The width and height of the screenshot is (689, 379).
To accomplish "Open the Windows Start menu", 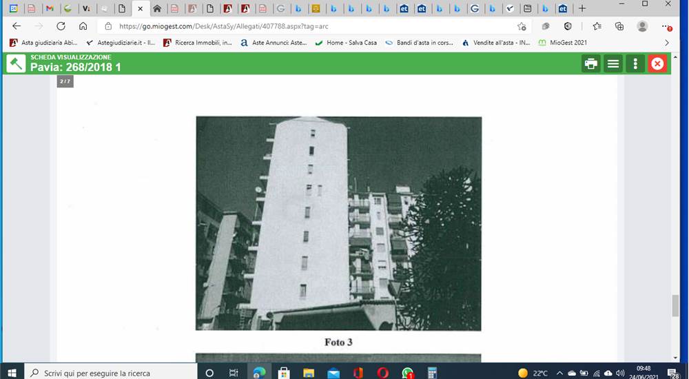I will (x=12, y=373).
